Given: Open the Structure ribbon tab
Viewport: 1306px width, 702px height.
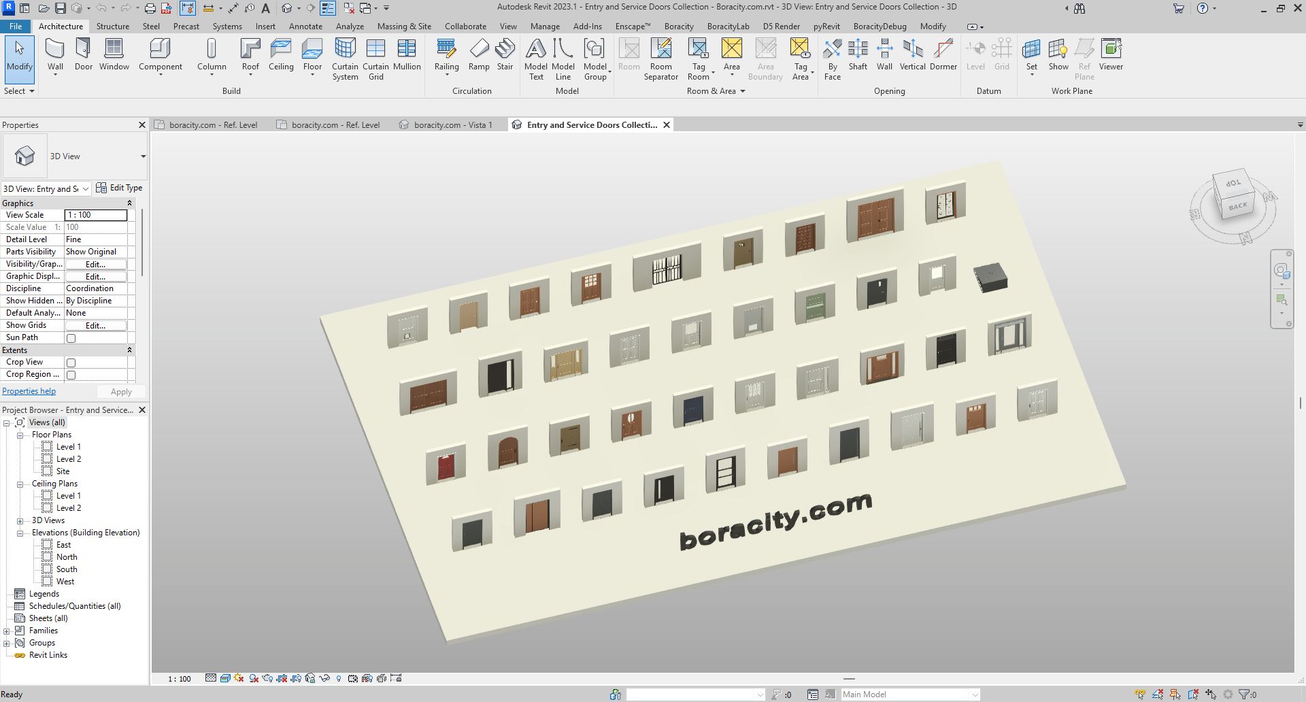Looking at the screenshot, I should pos(112,27).
